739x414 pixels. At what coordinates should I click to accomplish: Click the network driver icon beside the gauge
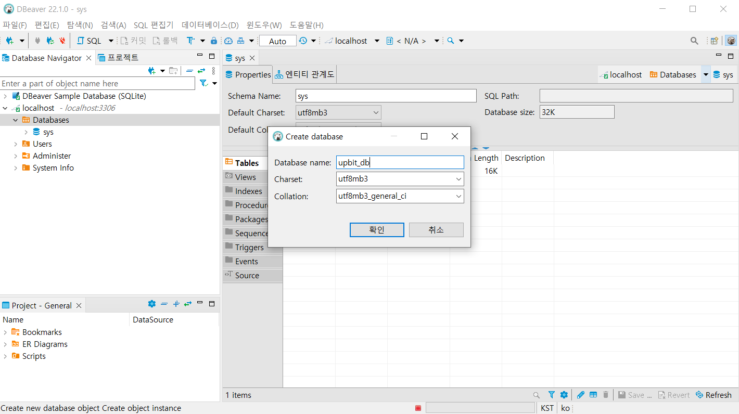coord(240,41)
